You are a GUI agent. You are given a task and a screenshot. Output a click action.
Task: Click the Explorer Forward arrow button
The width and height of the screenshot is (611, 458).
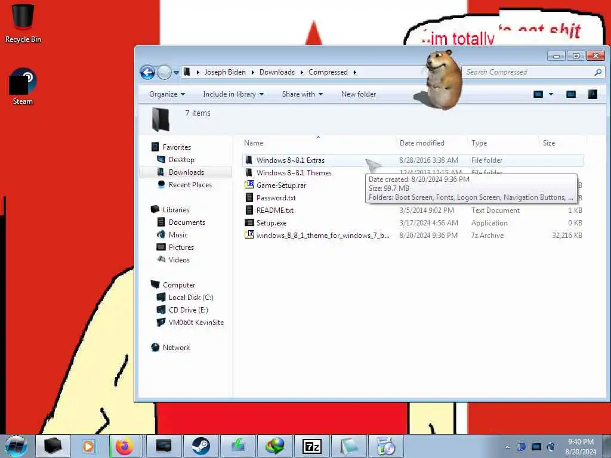164,72
